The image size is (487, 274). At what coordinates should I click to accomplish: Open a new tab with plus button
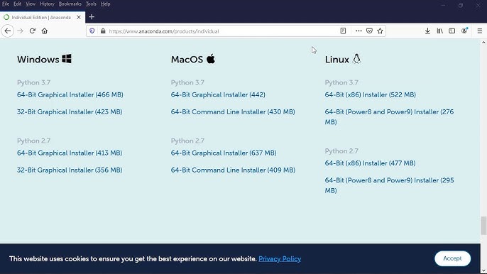coord(92,17)
